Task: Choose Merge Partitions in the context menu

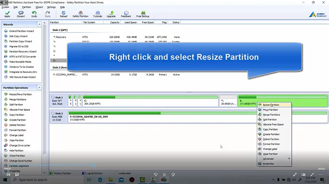Action: [x=274, y=115]
